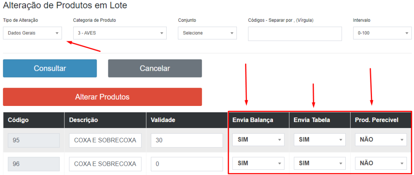Viewport: 414px width, 175px height.
Task: Click the red Alterar Produtos button
Action: 102,97
